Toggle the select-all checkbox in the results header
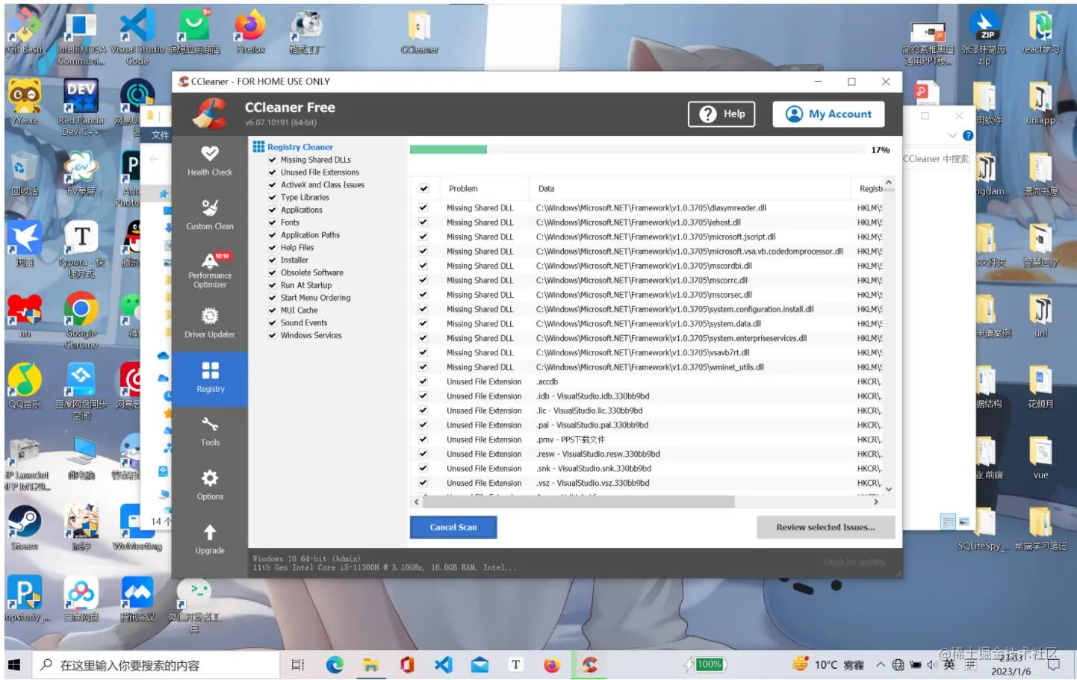 pyautogui.click(x=423, y=189)
